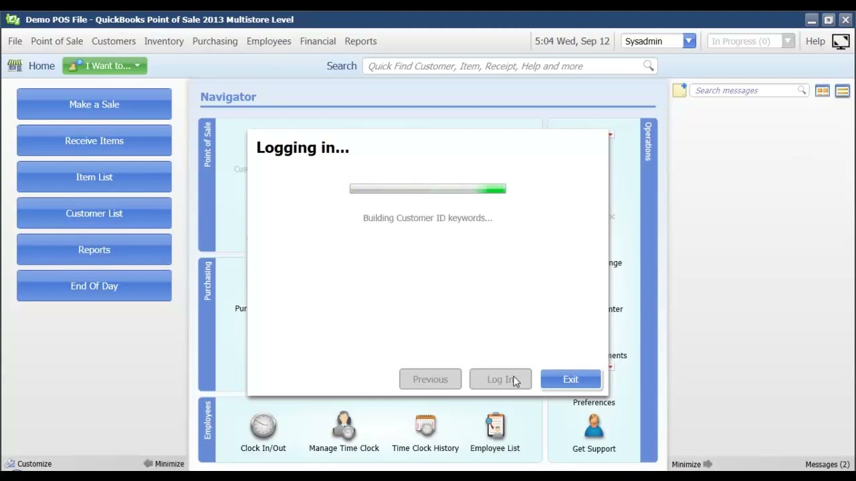Click the Home store icon
Image resolution: width=856 pixels, height=481 pixels.
point(15,65)
